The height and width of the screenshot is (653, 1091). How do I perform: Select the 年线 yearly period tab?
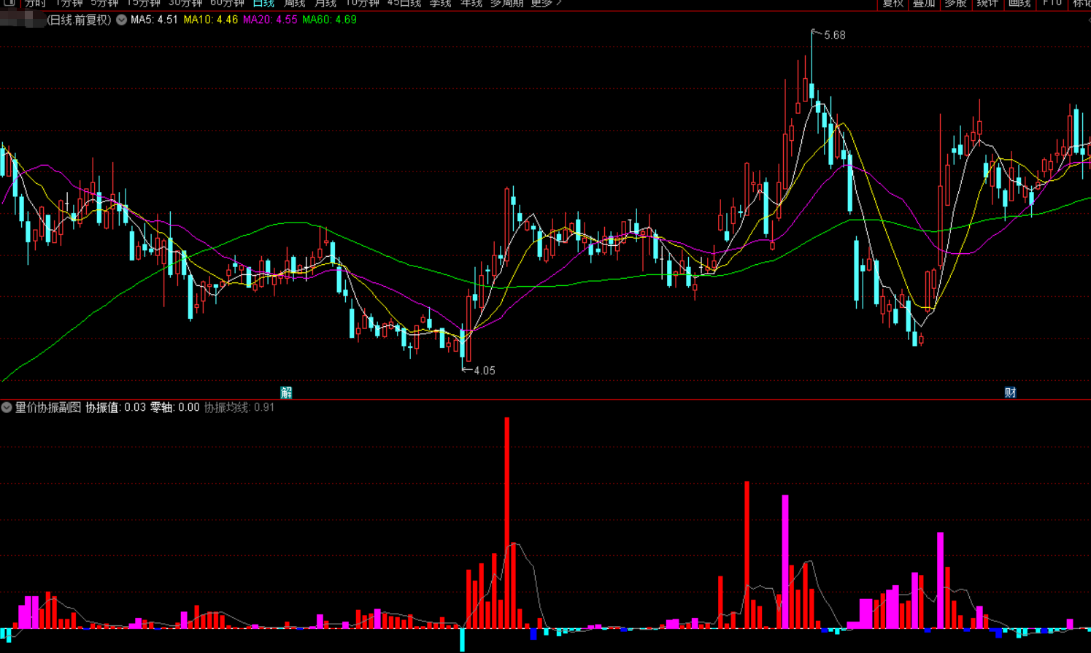tap(471, 4)
